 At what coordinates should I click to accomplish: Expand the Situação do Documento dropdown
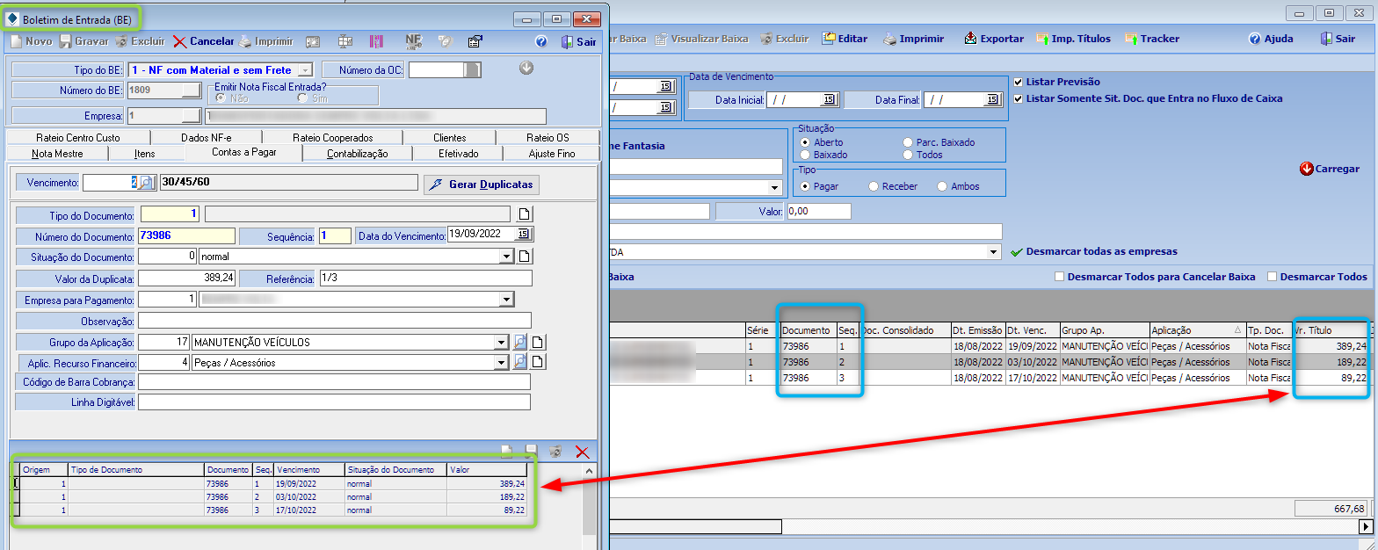pyautogui.click(x=505, y=257)
